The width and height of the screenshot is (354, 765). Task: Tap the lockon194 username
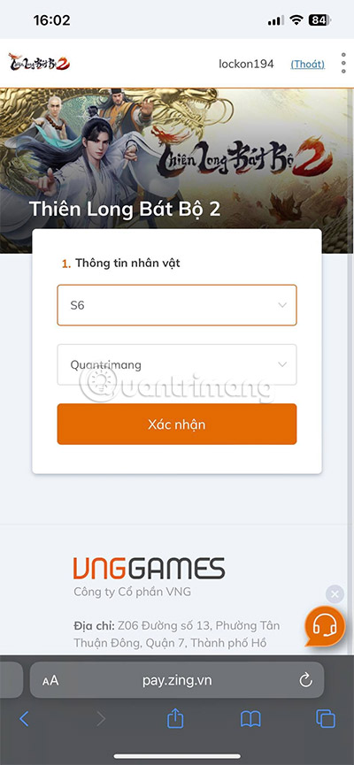(x=246, y=64)
